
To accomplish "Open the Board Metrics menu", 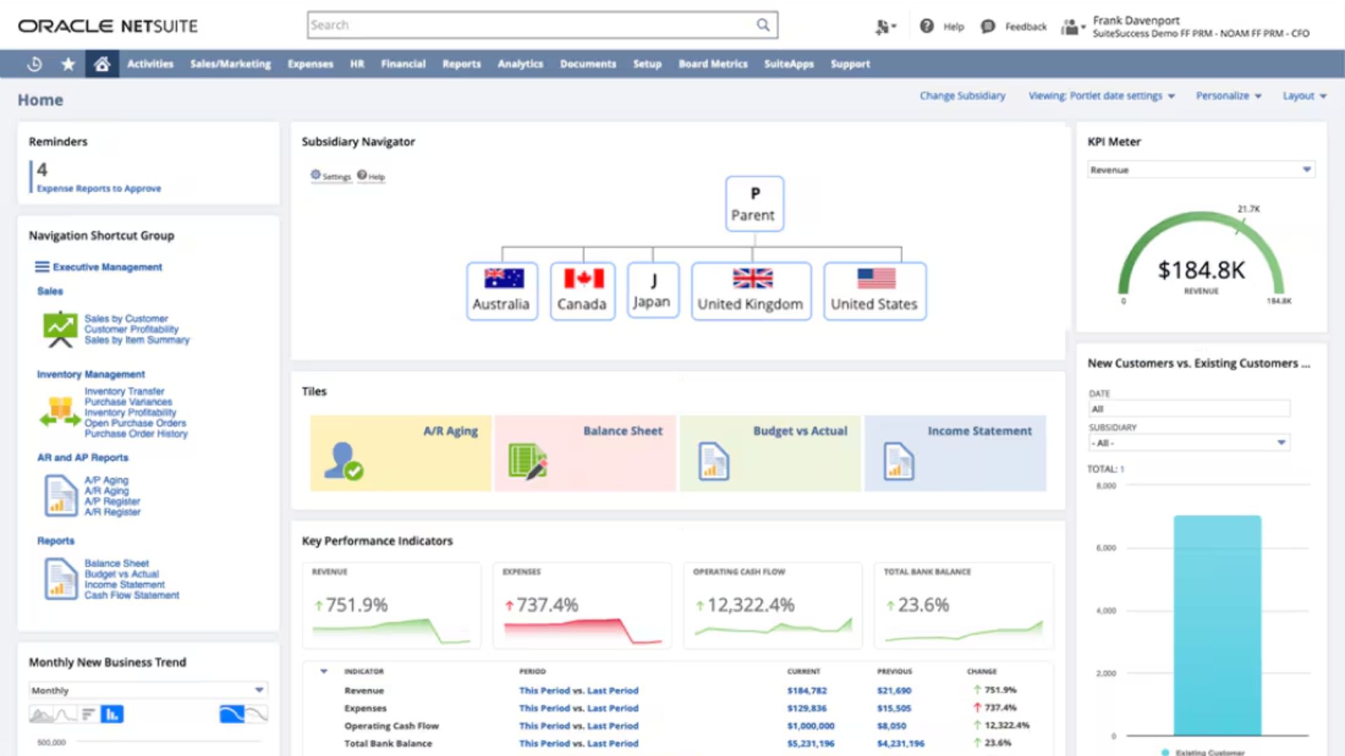I will point(713,64).
